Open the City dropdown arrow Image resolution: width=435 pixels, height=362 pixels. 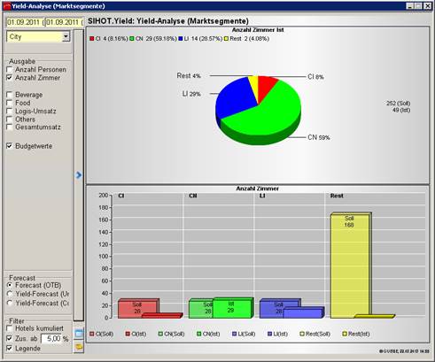point(66,36)
